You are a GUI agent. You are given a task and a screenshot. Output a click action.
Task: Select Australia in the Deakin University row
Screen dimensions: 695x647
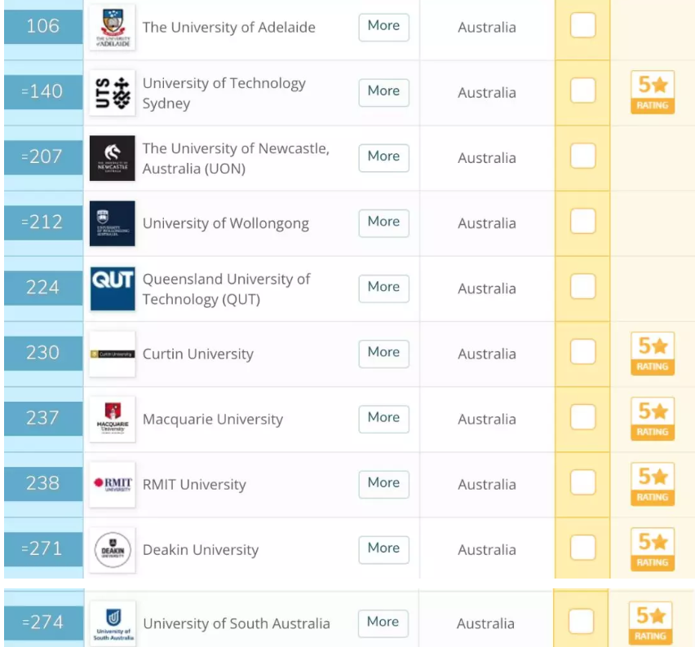tap(487, 550)
